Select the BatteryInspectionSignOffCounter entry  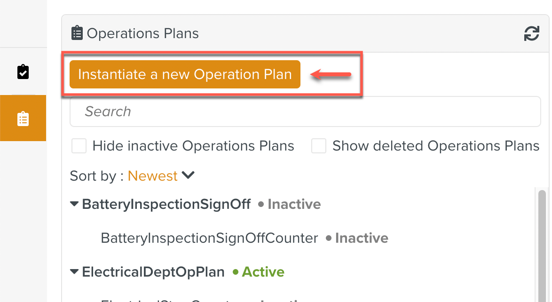209,238
